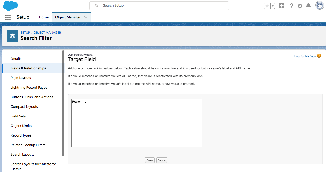Click inside the picklist values text area

(136, 123)
